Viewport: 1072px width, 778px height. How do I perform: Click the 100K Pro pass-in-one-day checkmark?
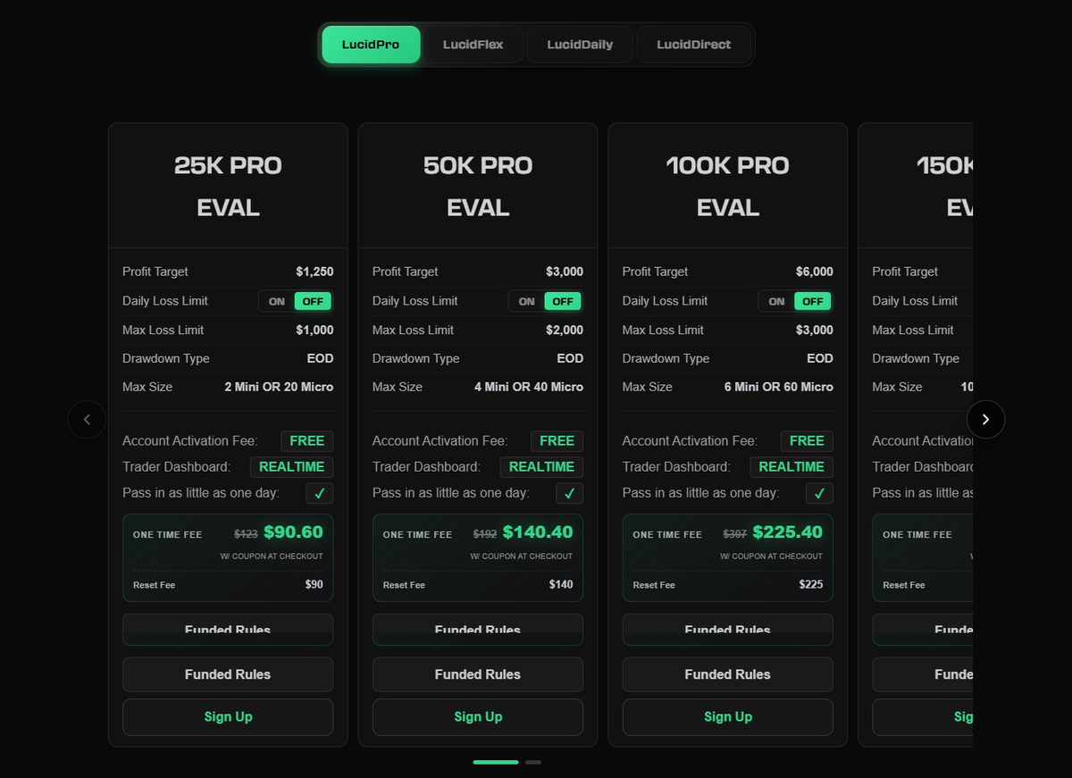(x=819, y=493)
